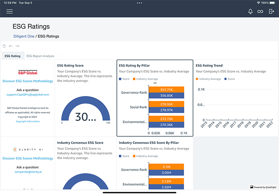Click the log out icon
The height and width of the screenshot is (195, 279).
pyautogui.click(x=271, y=11)
